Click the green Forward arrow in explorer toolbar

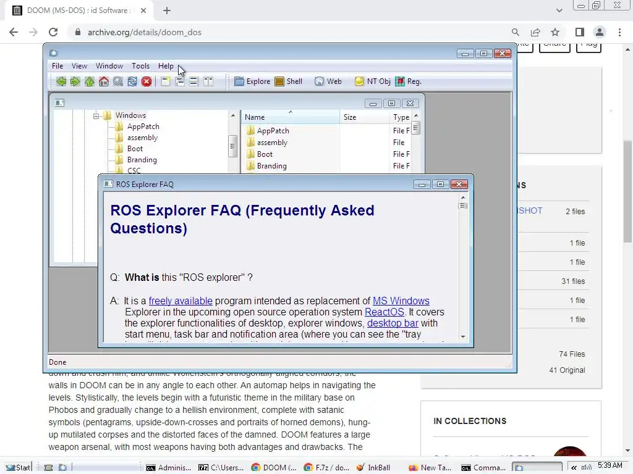pyautogui.click(x=75, y=81)
